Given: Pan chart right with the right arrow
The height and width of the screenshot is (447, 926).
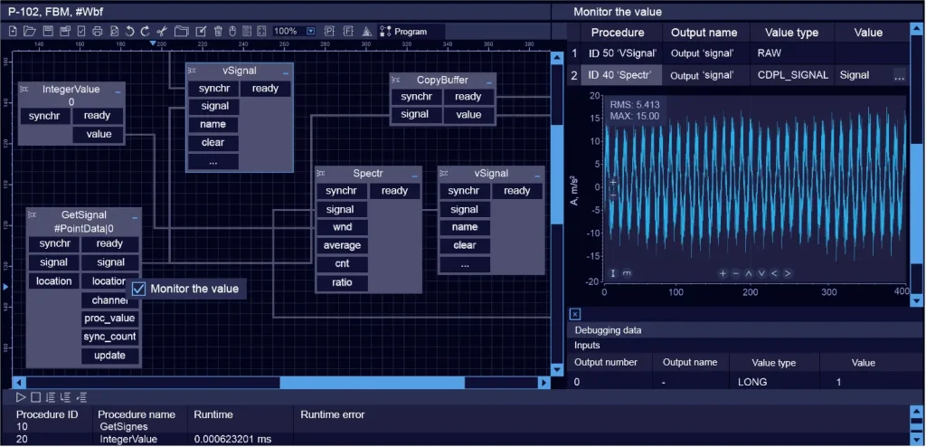Looking at the screenshot, I should tap(788, 274).
